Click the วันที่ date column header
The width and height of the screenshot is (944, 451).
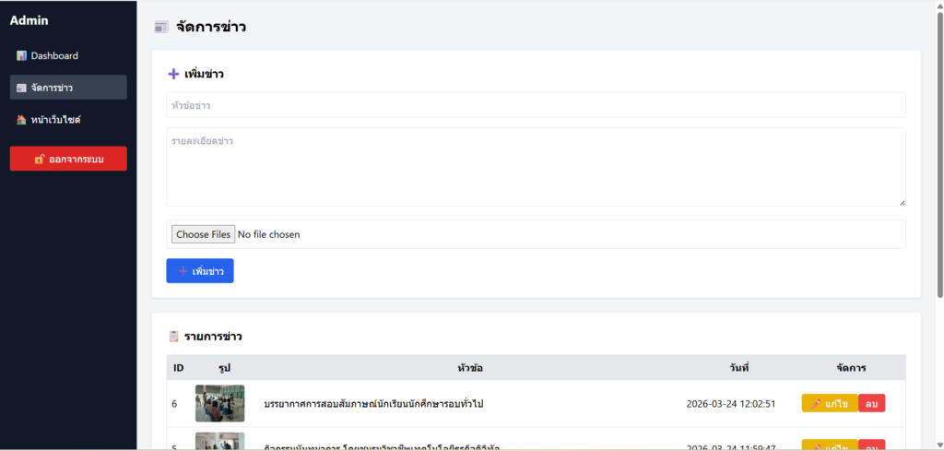(737, 368)
